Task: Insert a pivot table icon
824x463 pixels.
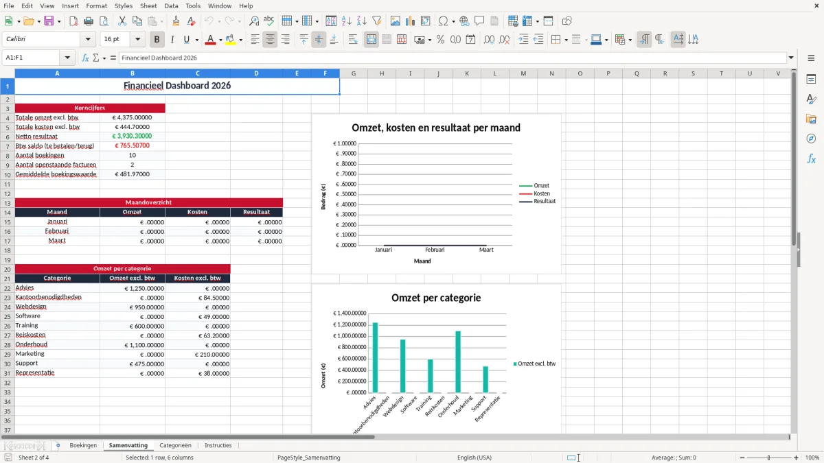Action: pos(426,21)
